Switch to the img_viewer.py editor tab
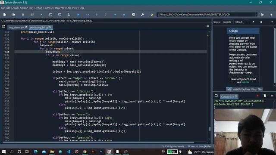Image resolution: width=276 pixels, height=155 pixels. pos(16,28)
